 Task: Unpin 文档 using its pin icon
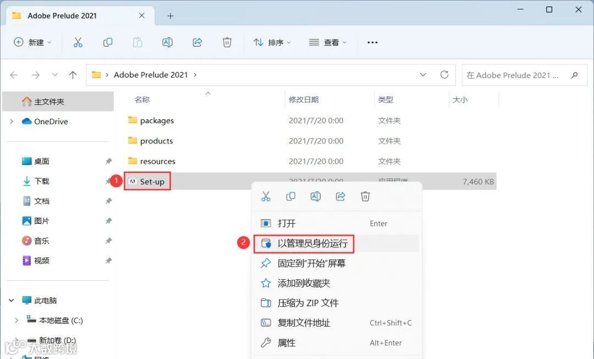(108, 201)
